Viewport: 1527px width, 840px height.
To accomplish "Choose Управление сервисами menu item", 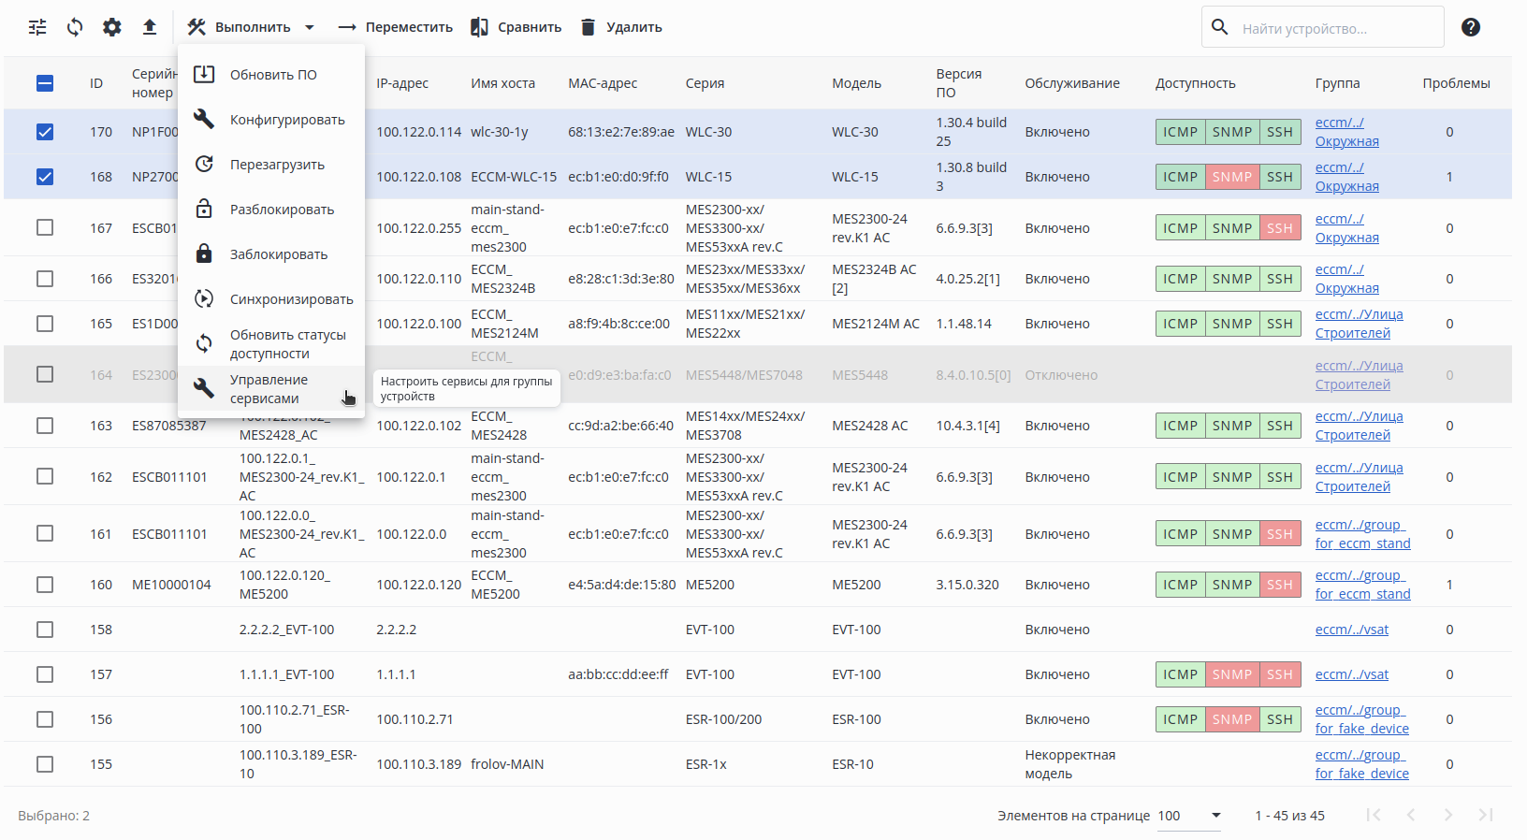I will (x=268, y=389).
